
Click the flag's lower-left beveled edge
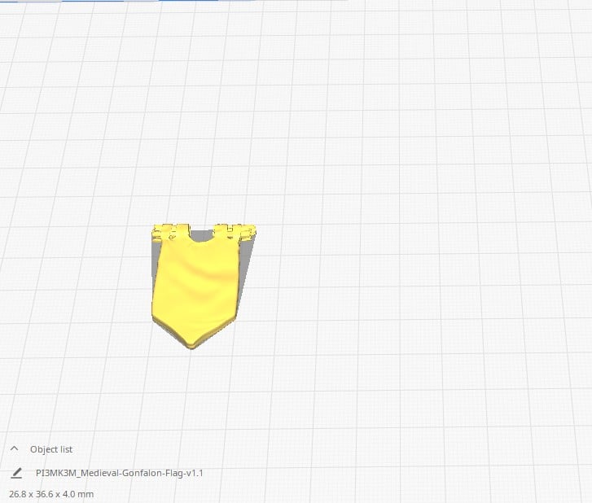pos(169,329)
